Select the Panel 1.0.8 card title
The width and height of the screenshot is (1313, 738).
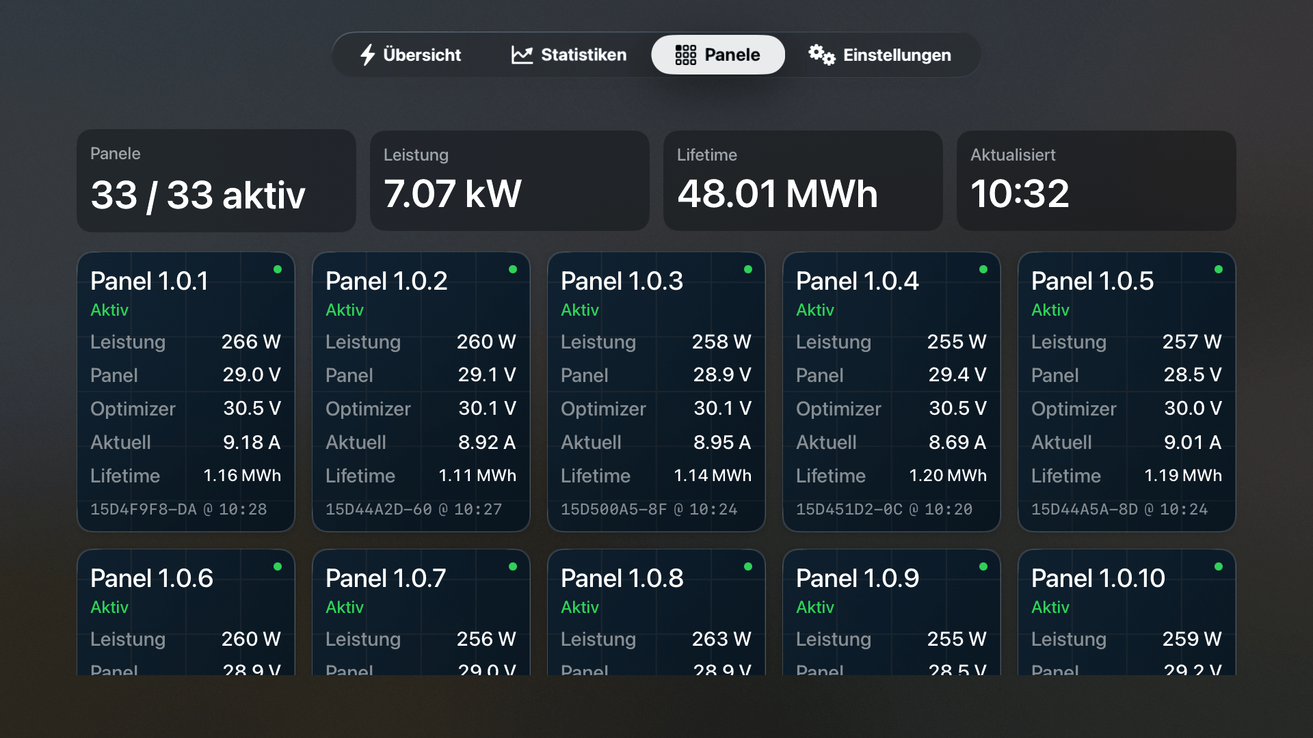(622, 578)
